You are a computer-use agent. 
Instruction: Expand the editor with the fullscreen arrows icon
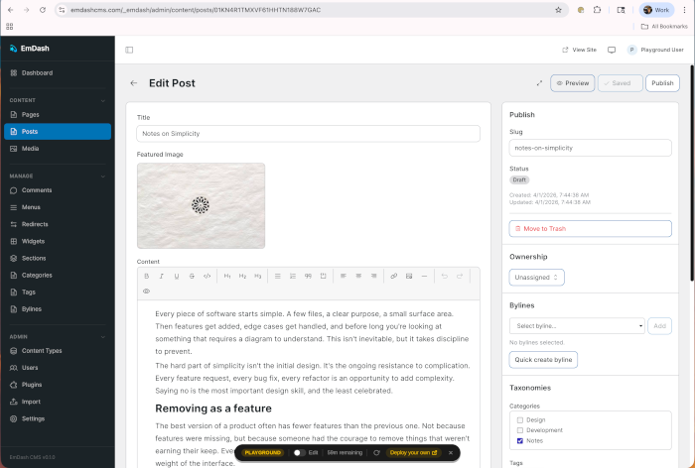(539, 83)
